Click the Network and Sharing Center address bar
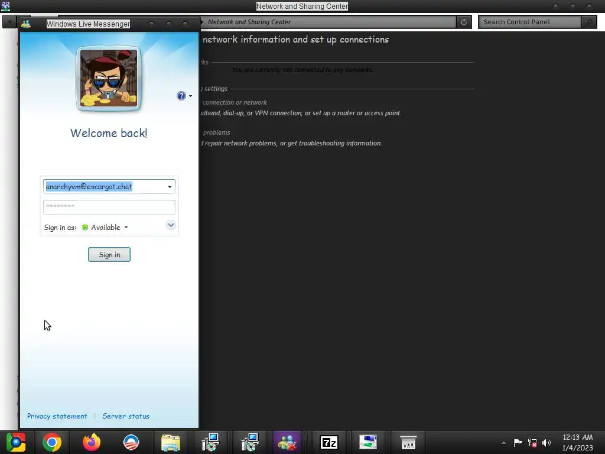 328,22
